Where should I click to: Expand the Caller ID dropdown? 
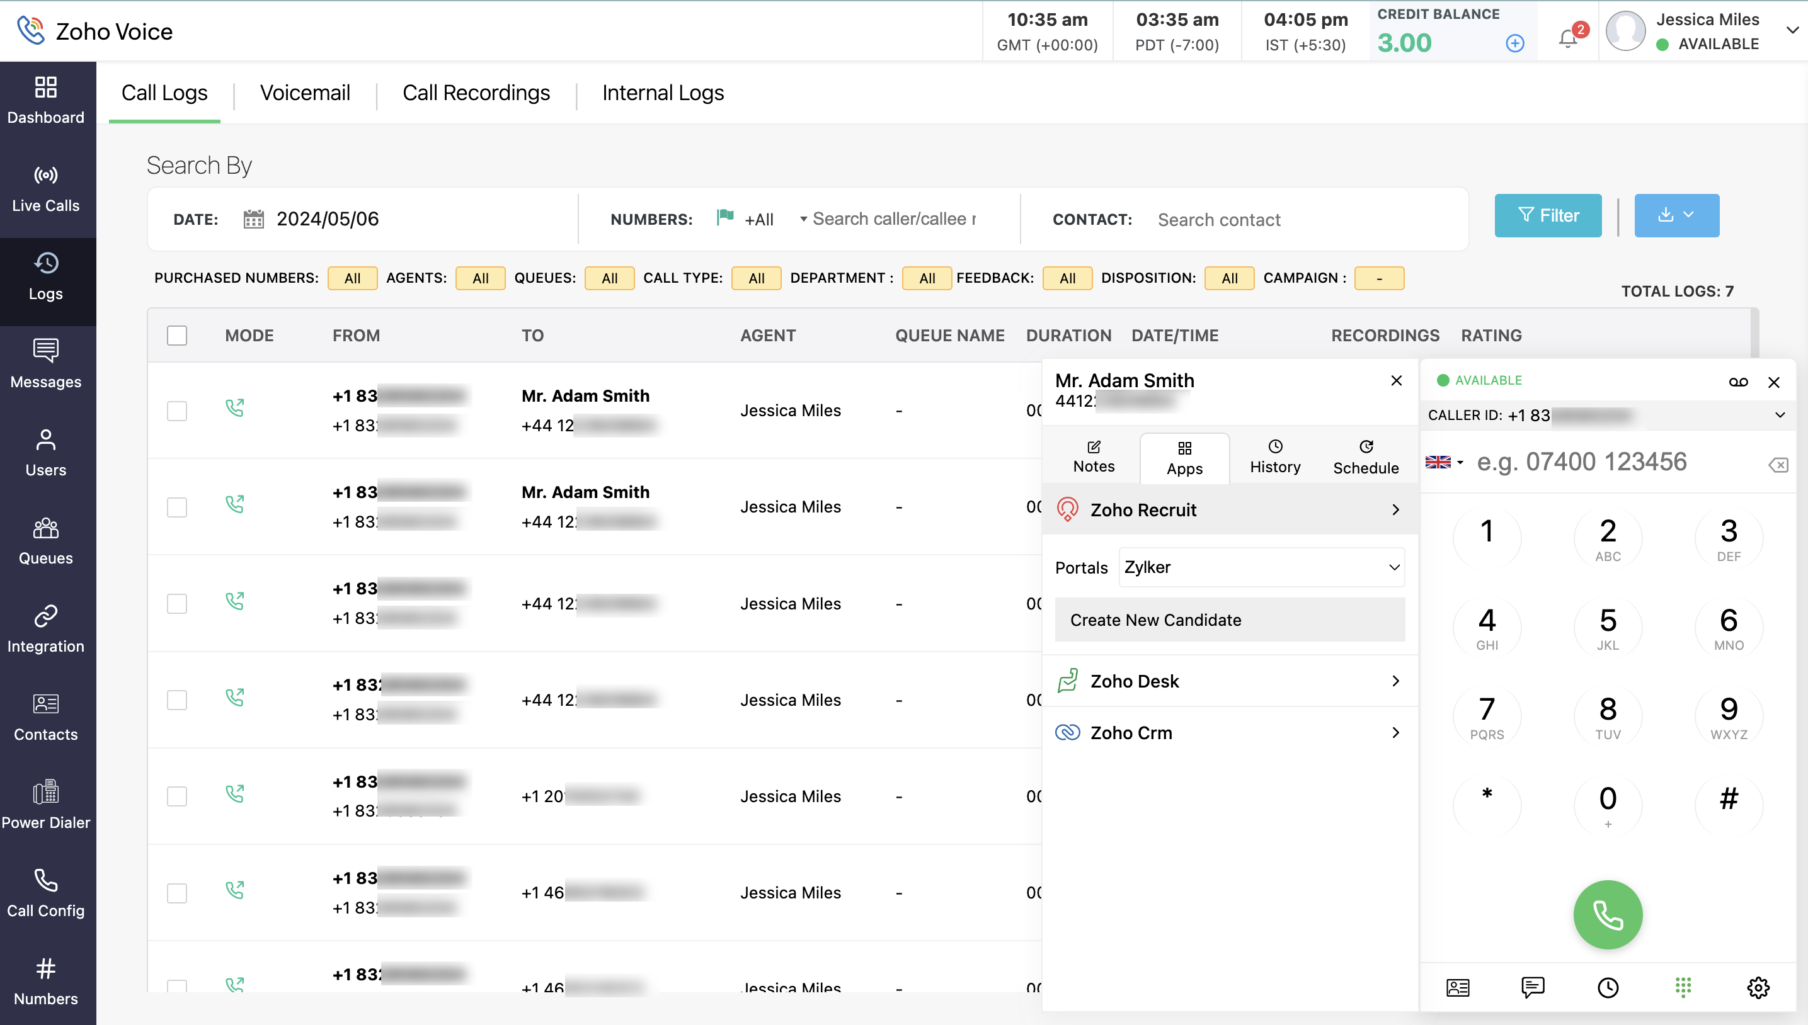coord(1780,416)
